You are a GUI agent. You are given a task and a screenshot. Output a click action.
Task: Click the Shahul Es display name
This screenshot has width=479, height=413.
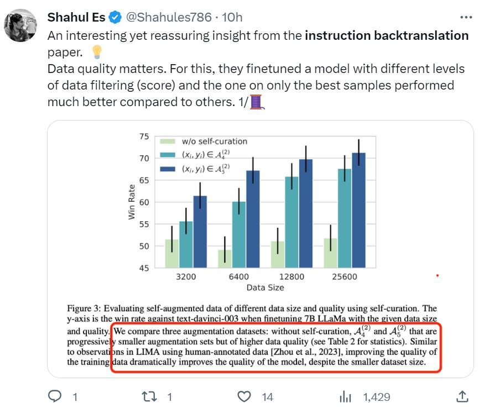76,17
